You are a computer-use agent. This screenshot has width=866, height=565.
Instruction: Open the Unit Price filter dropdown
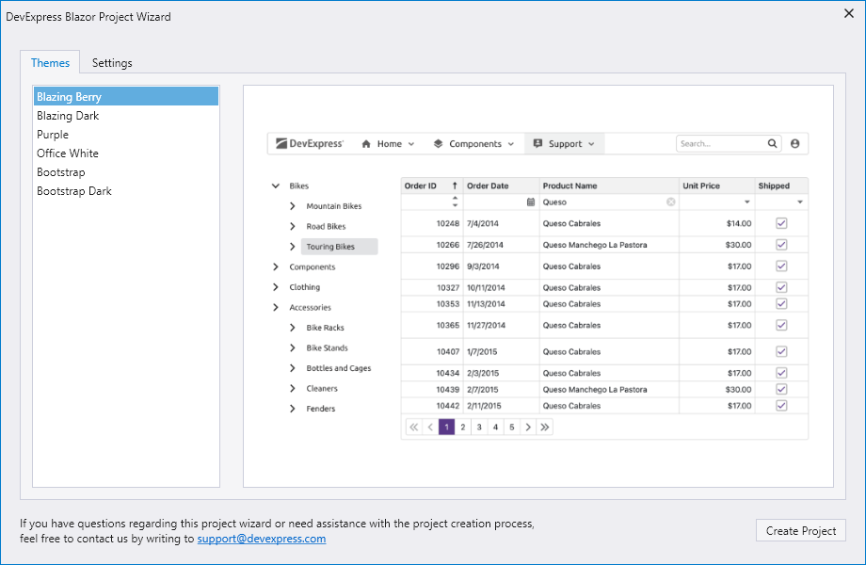click(x=747, y=202)
